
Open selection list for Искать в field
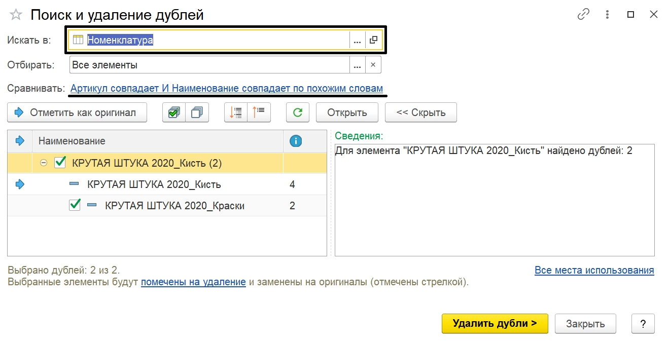coord(357,40)
